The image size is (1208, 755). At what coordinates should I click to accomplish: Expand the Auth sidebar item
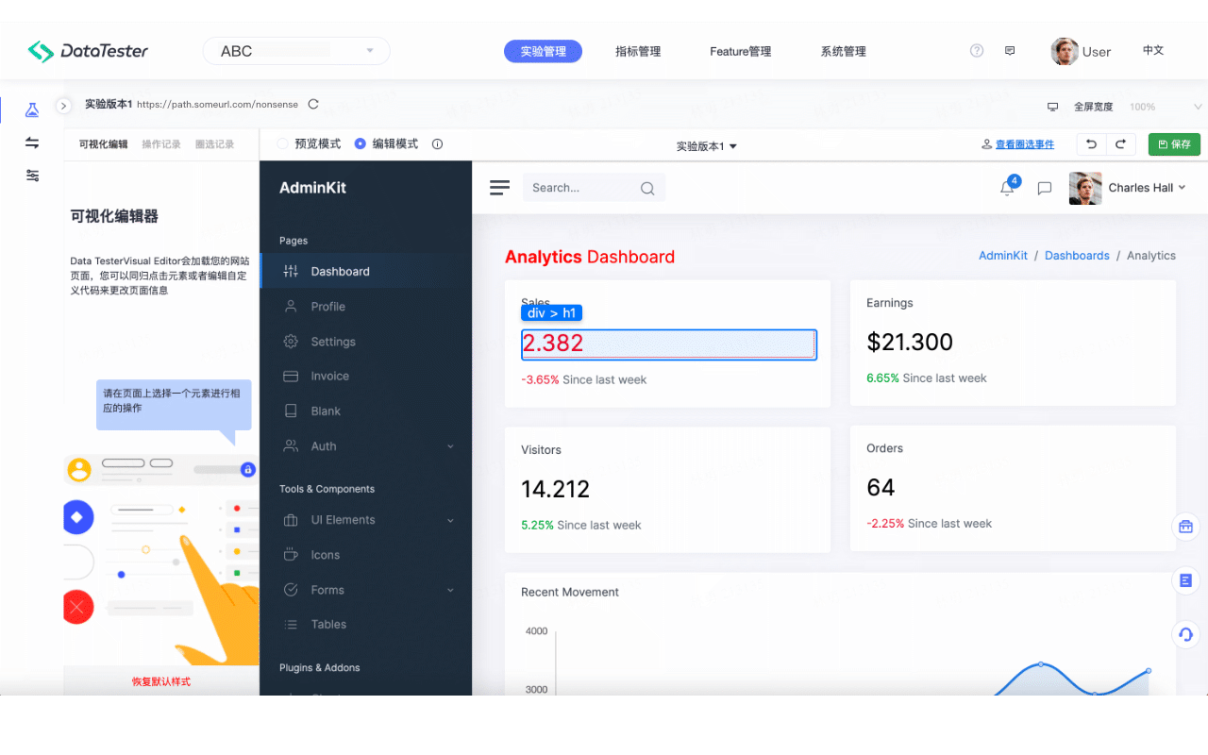(366, 446)
